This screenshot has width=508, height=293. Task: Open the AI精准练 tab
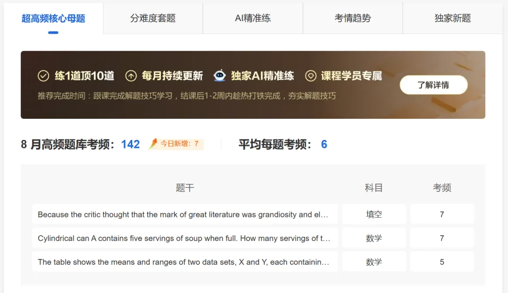[x=253, y=18]
